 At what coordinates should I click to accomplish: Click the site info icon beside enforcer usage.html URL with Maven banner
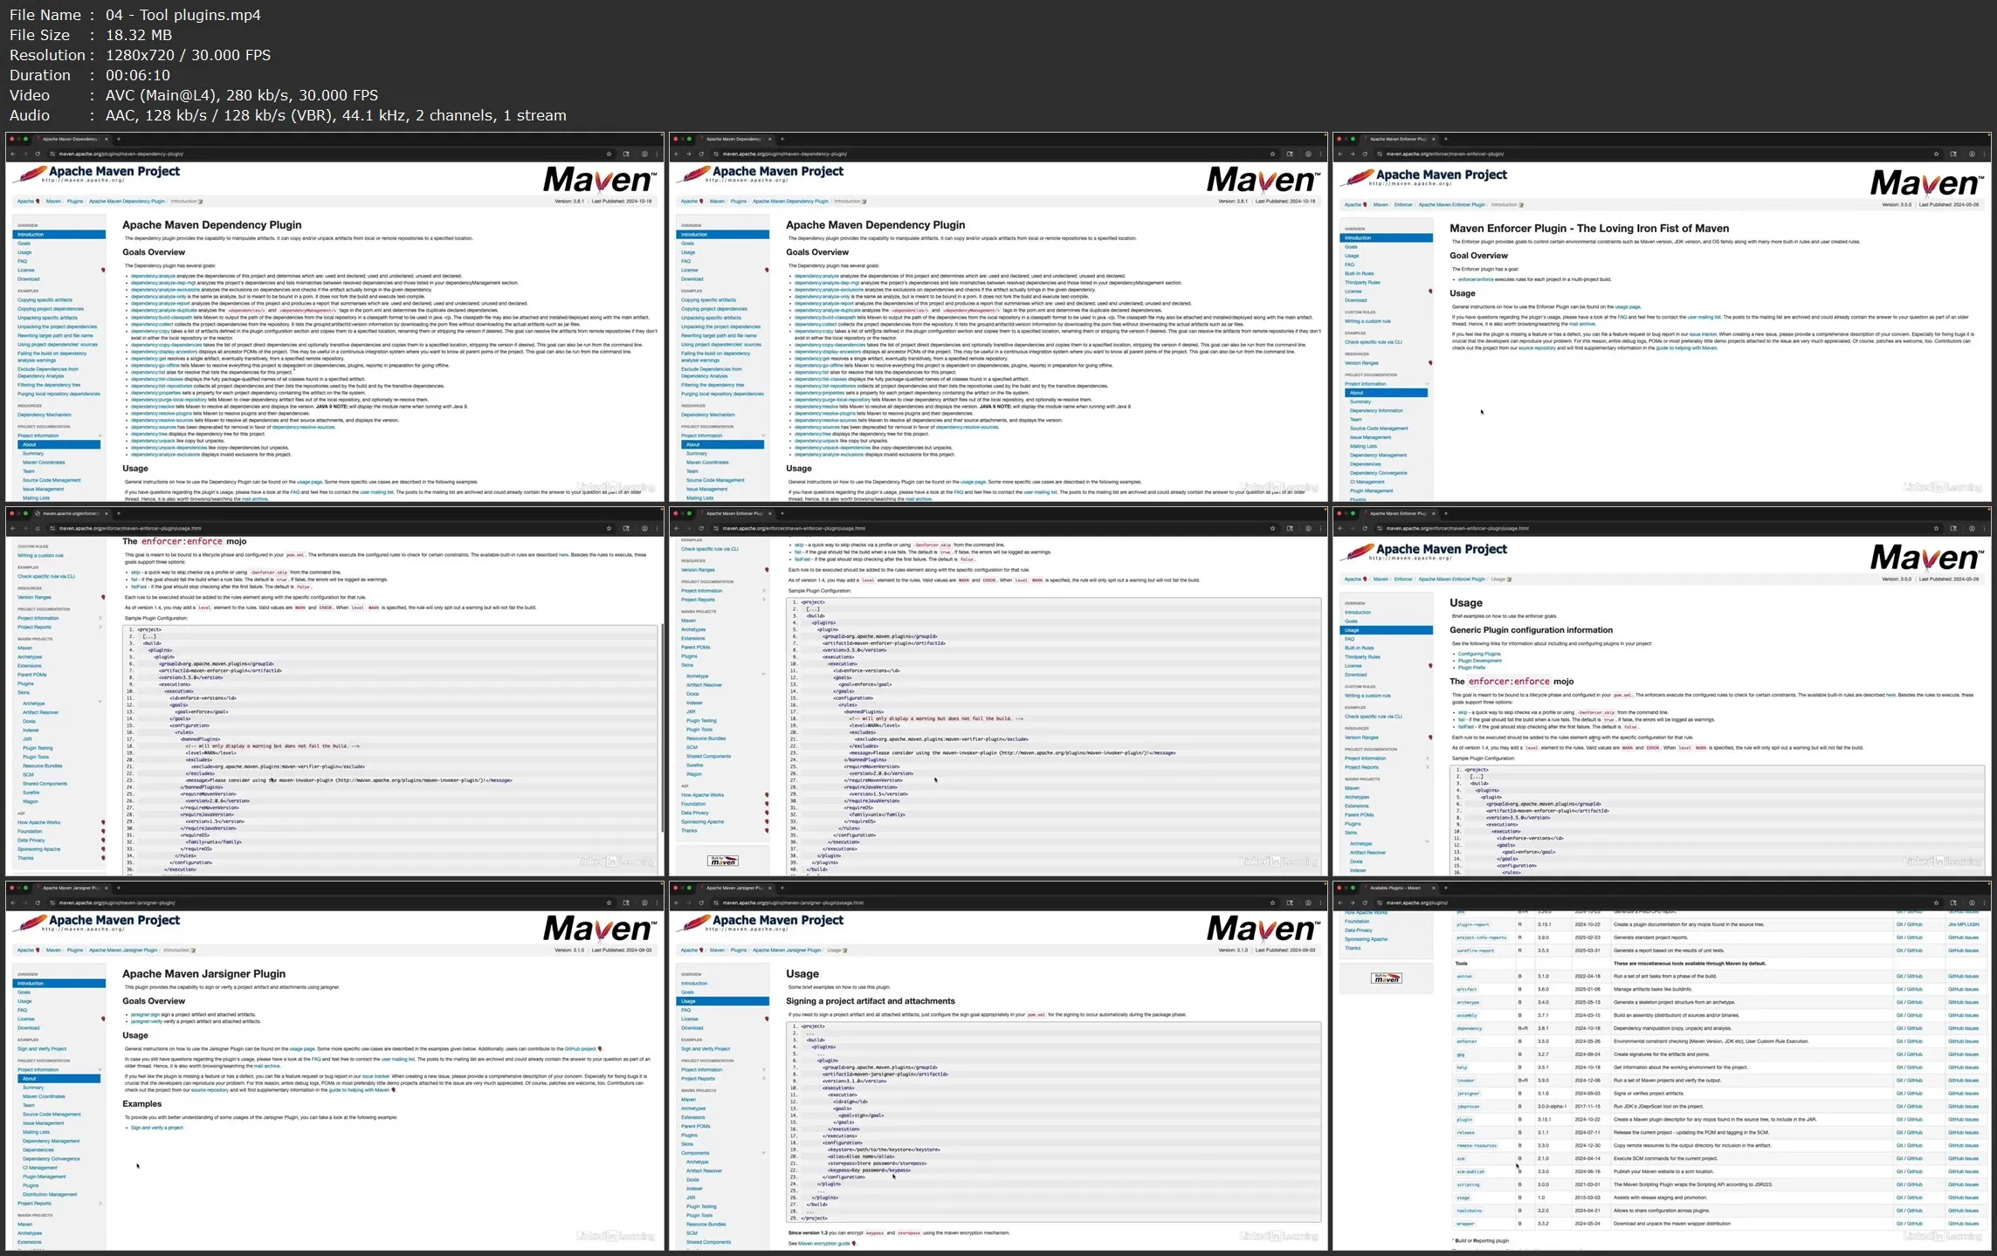[1380, 528]
